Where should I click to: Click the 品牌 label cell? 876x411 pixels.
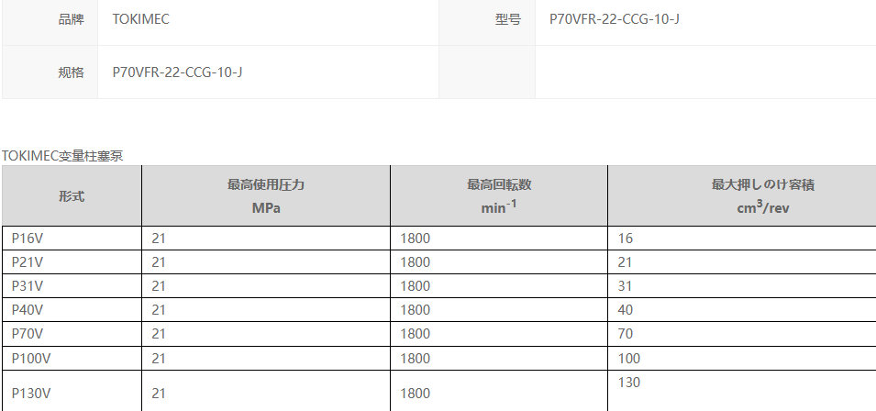[71, 18]
